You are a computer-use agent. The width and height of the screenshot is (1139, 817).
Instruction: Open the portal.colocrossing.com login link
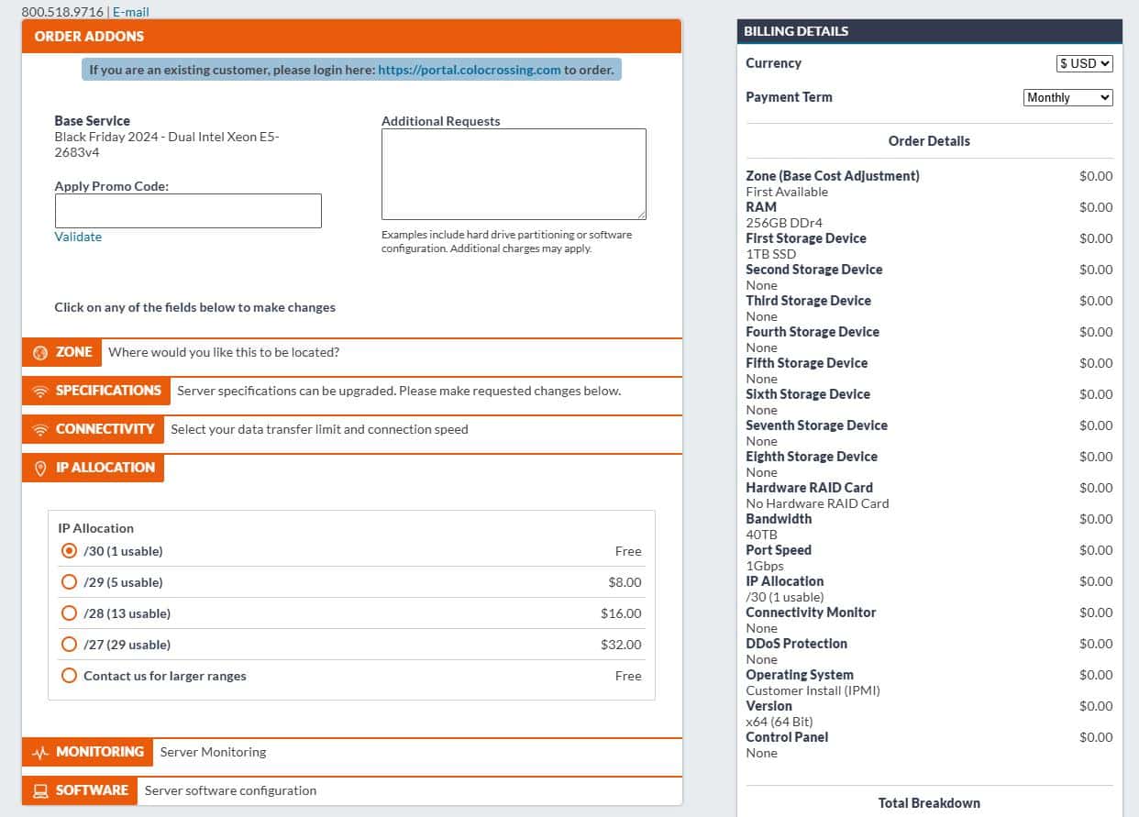click(x=469, y=70)
